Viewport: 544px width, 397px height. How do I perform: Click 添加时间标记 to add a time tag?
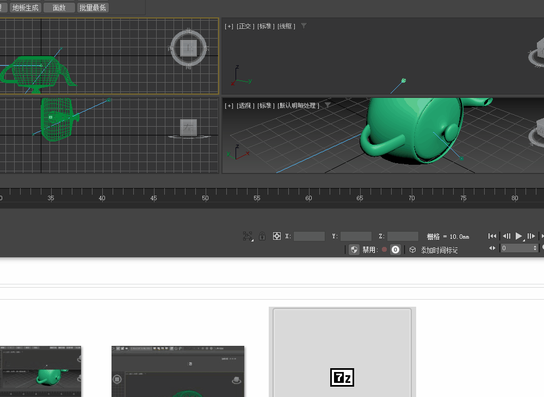(439, 250)
